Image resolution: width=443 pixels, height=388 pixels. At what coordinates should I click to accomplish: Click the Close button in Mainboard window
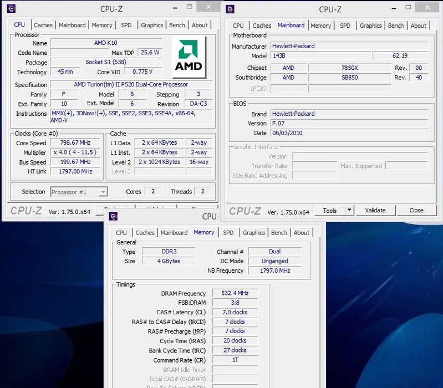[416, 211]
